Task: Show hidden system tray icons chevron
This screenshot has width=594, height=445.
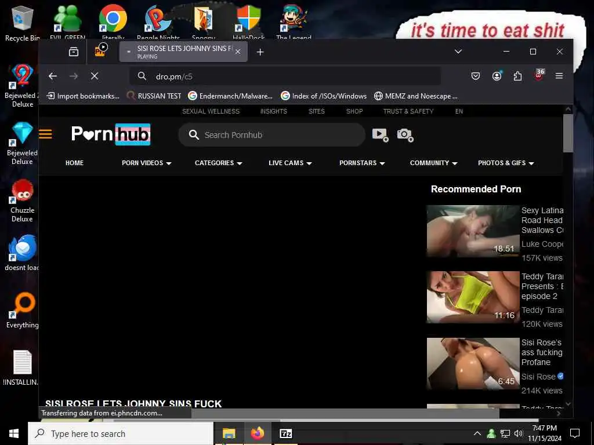Action: 477,433
